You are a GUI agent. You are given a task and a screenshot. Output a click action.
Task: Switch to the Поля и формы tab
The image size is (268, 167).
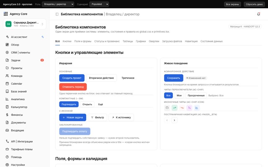click(83, 41)
